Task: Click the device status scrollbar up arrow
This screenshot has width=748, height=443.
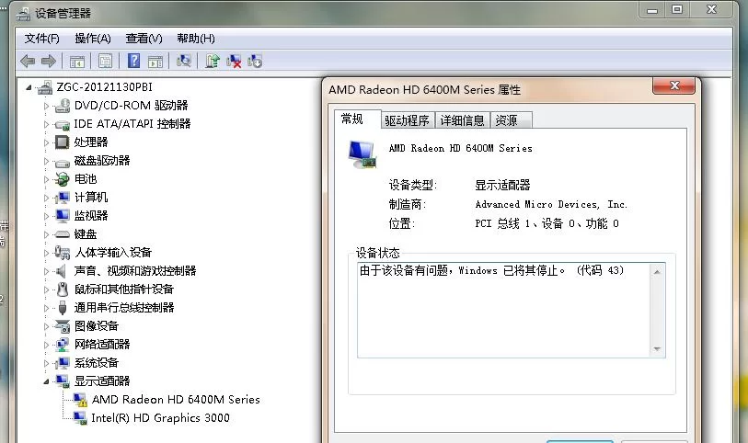Action: point(657,272)
